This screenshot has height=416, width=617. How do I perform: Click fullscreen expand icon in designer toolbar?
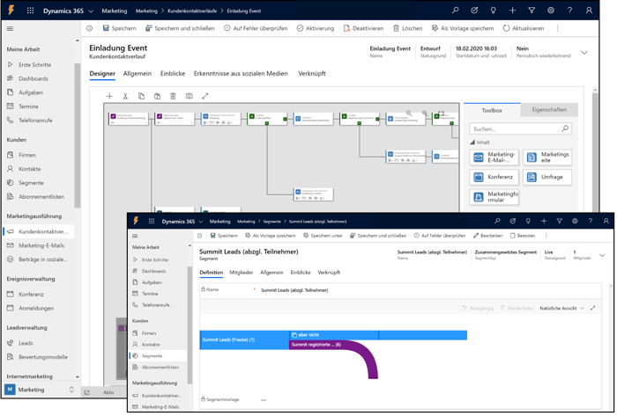click(x=205, y=96)
